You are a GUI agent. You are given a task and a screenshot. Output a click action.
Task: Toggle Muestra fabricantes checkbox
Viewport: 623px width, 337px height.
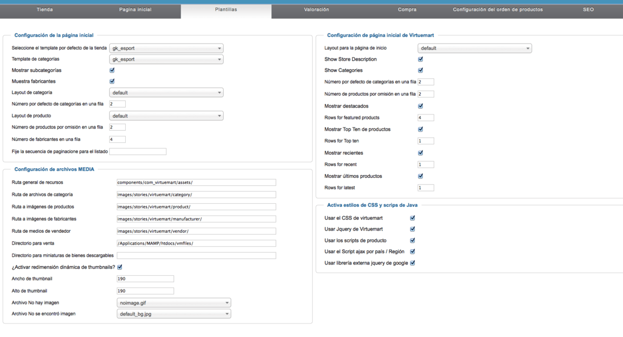pyautogui.click(x=112, y=82)
